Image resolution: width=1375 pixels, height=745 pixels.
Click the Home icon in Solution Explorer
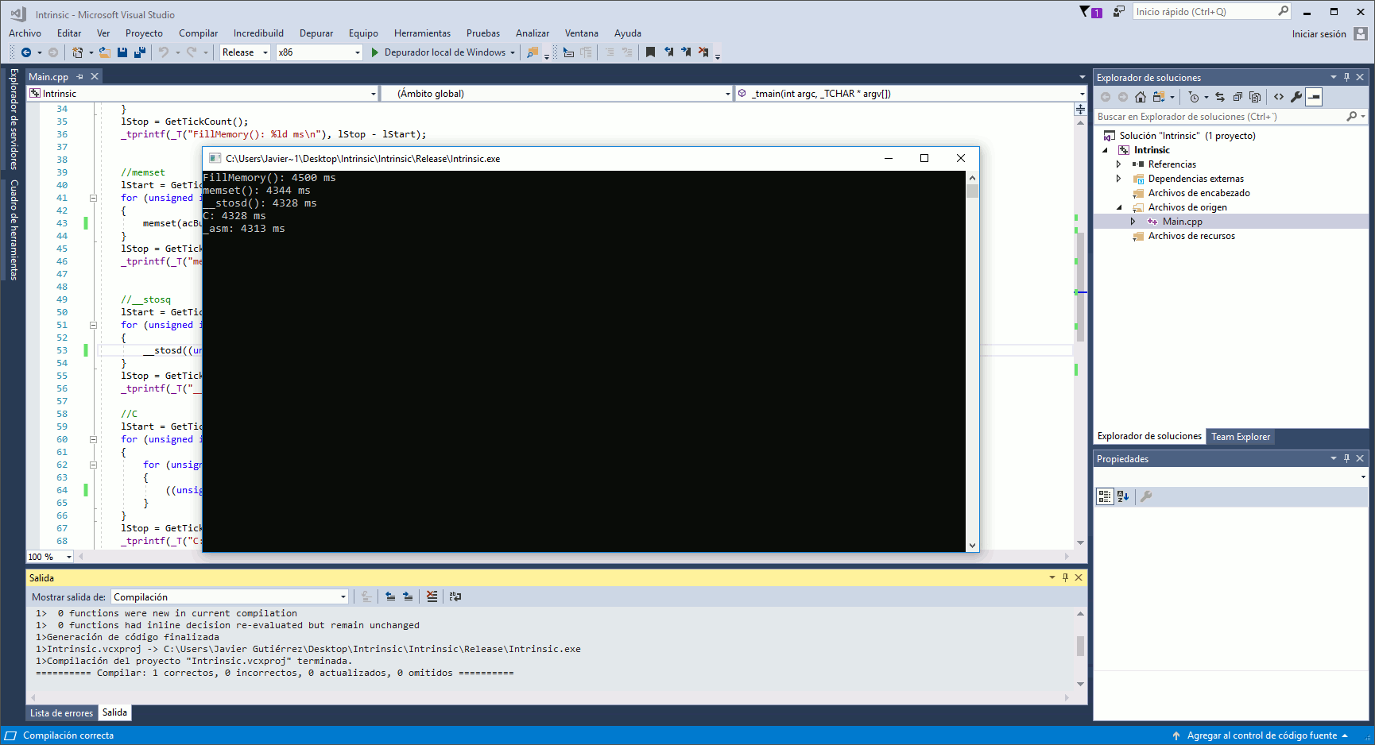(1141, 97)
